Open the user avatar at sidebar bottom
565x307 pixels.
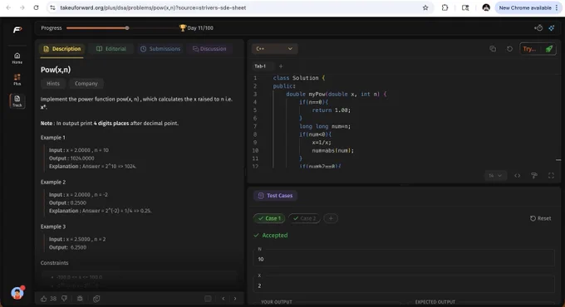[x=17, y=293]
